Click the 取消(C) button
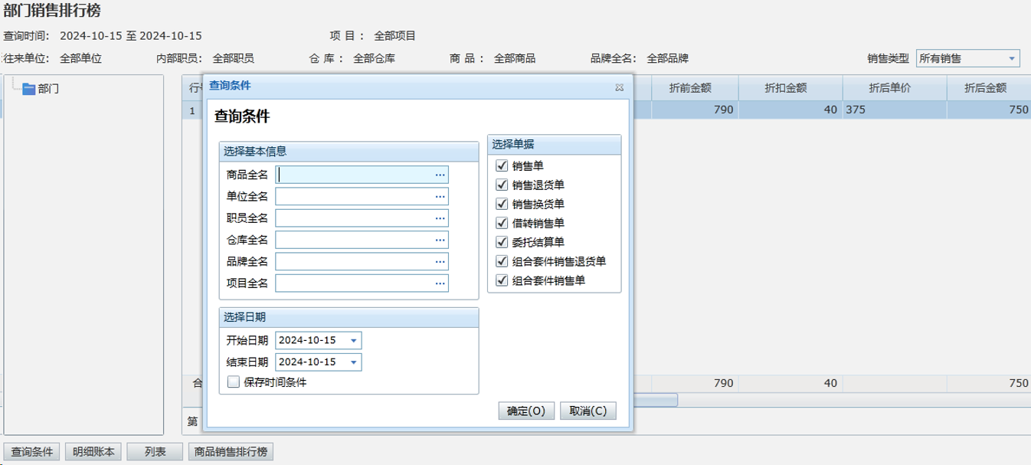Screen dimensions: 1031x465 588,411
